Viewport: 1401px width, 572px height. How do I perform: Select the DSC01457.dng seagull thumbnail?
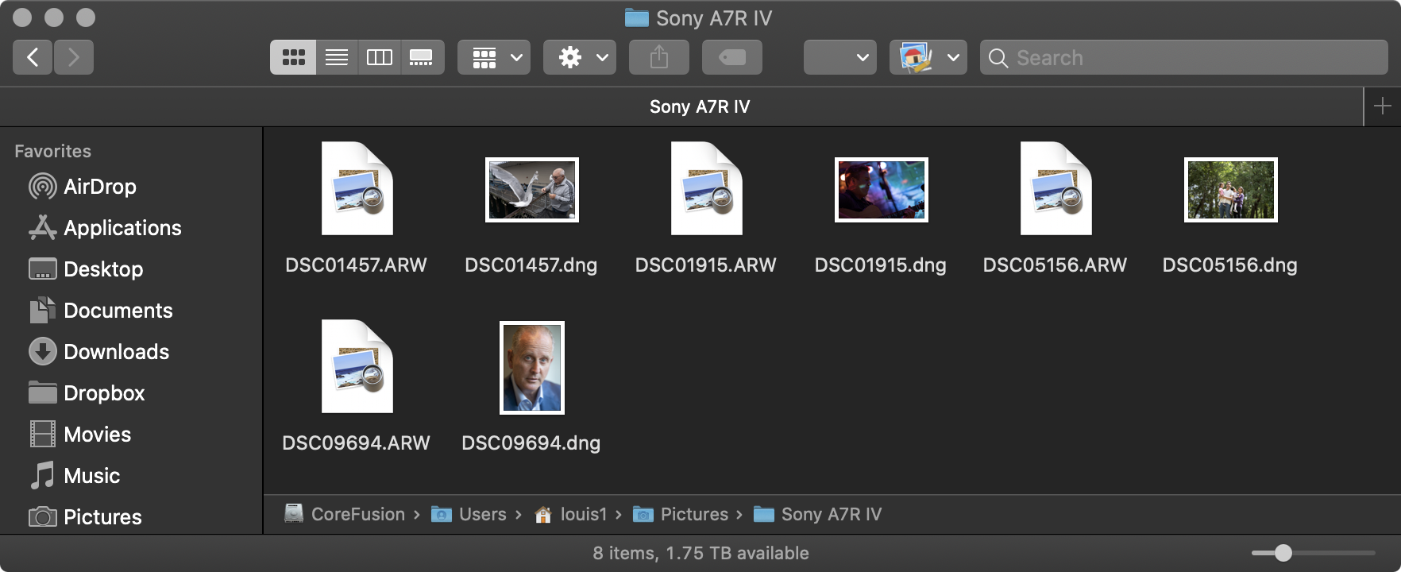(x=532, y=190)
